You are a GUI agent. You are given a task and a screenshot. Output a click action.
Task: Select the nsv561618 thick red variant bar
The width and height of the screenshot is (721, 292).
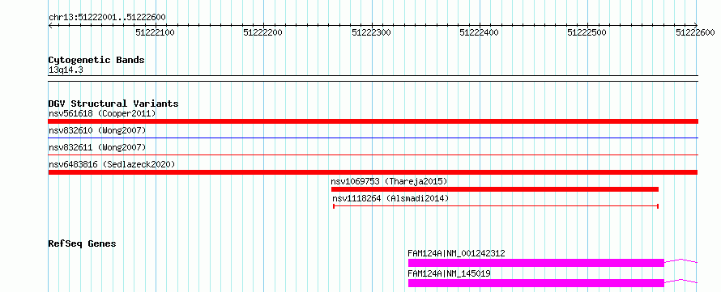click(x=373, y=121)
